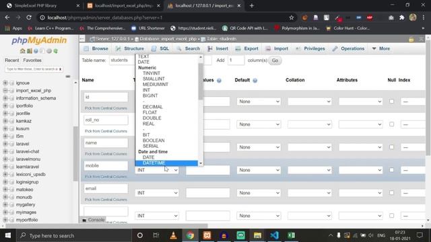This screenshot has height=242, width=431.
Task: Click the mobile column name field
Action: [106, 166]
